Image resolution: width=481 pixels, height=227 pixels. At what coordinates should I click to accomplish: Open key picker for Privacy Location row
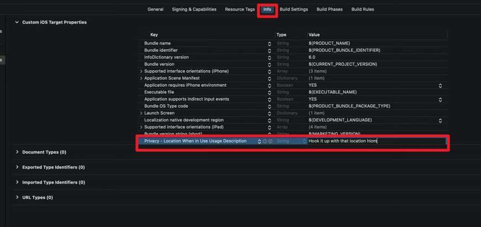(259, 141)
